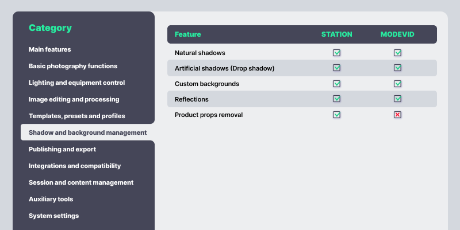Click MODEVID checkmark for Reflections
The width and height of the screenshot is (460, 230).
point(397,99)
